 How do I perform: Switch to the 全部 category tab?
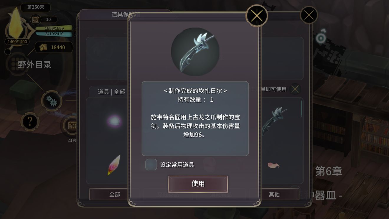click(115, 194)
